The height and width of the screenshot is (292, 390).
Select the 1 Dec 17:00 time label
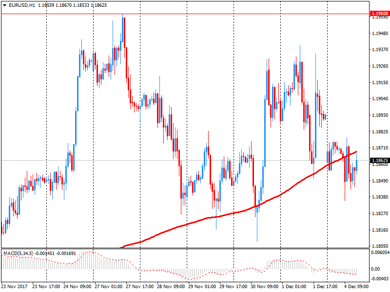click(325, 287)
